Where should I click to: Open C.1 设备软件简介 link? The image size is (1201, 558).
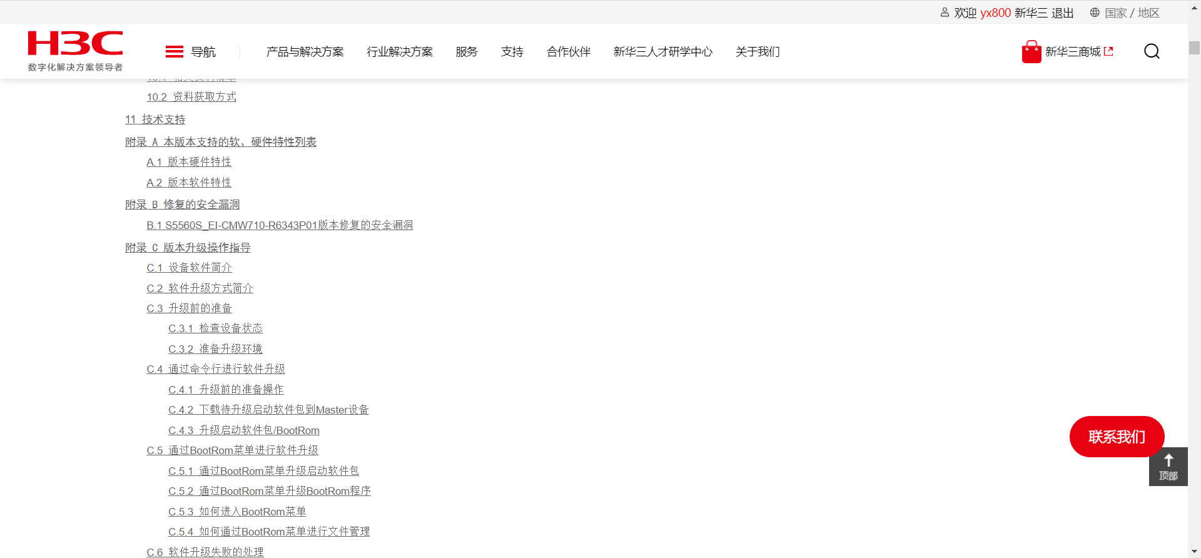[189, 268]
